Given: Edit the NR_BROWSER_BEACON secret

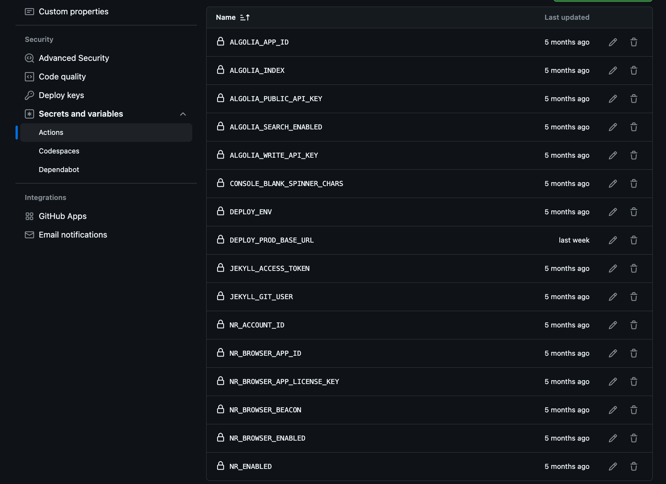Looking at the screenshot, I should 613,410.
